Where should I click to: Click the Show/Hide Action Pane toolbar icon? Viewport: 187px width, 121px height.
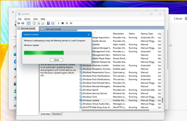pos(53,23)
